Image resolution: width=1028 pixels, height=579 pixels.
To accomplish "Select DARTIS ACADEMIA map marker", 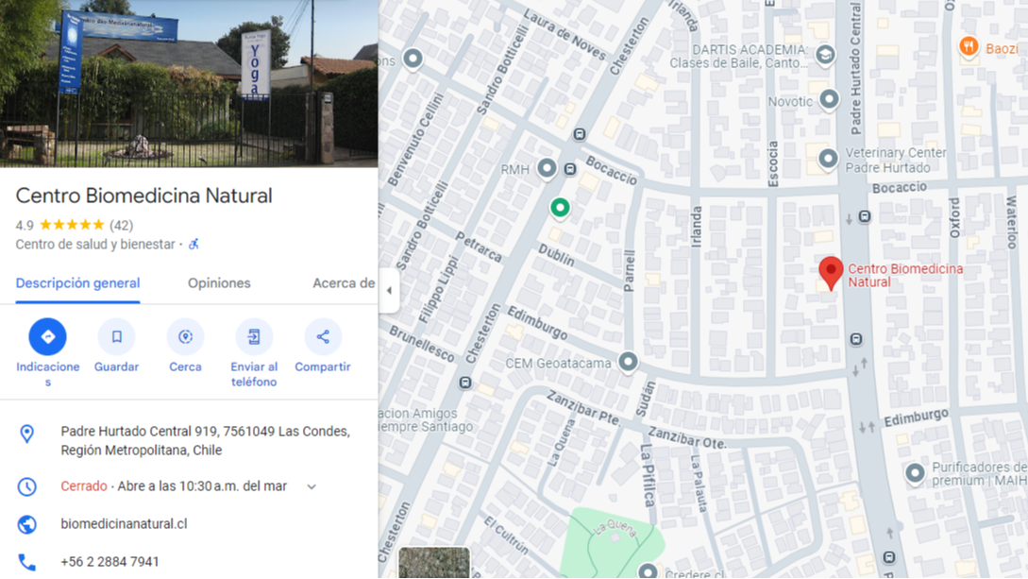I will click(825, 55).
